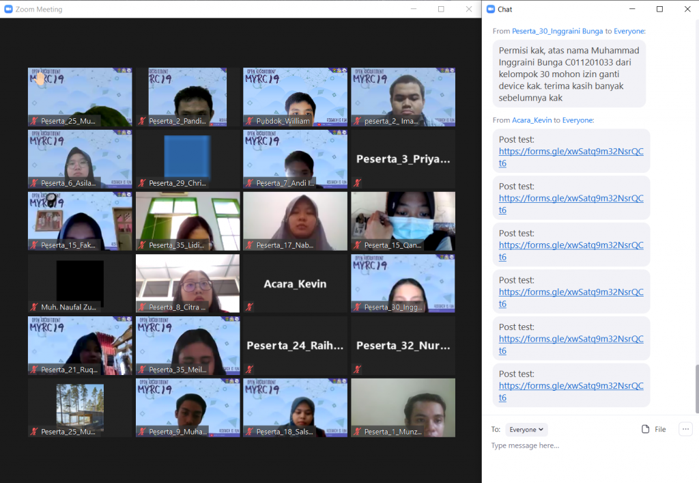Select Peserta_25 tile with forest house picture
The width and height of the screenshot is (699, 483).
80,408
